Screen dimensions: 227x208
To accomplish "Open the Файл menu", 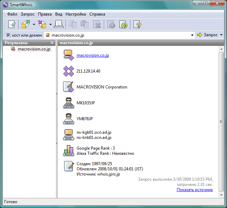I will pyautogui.click(x=12, y=14).
